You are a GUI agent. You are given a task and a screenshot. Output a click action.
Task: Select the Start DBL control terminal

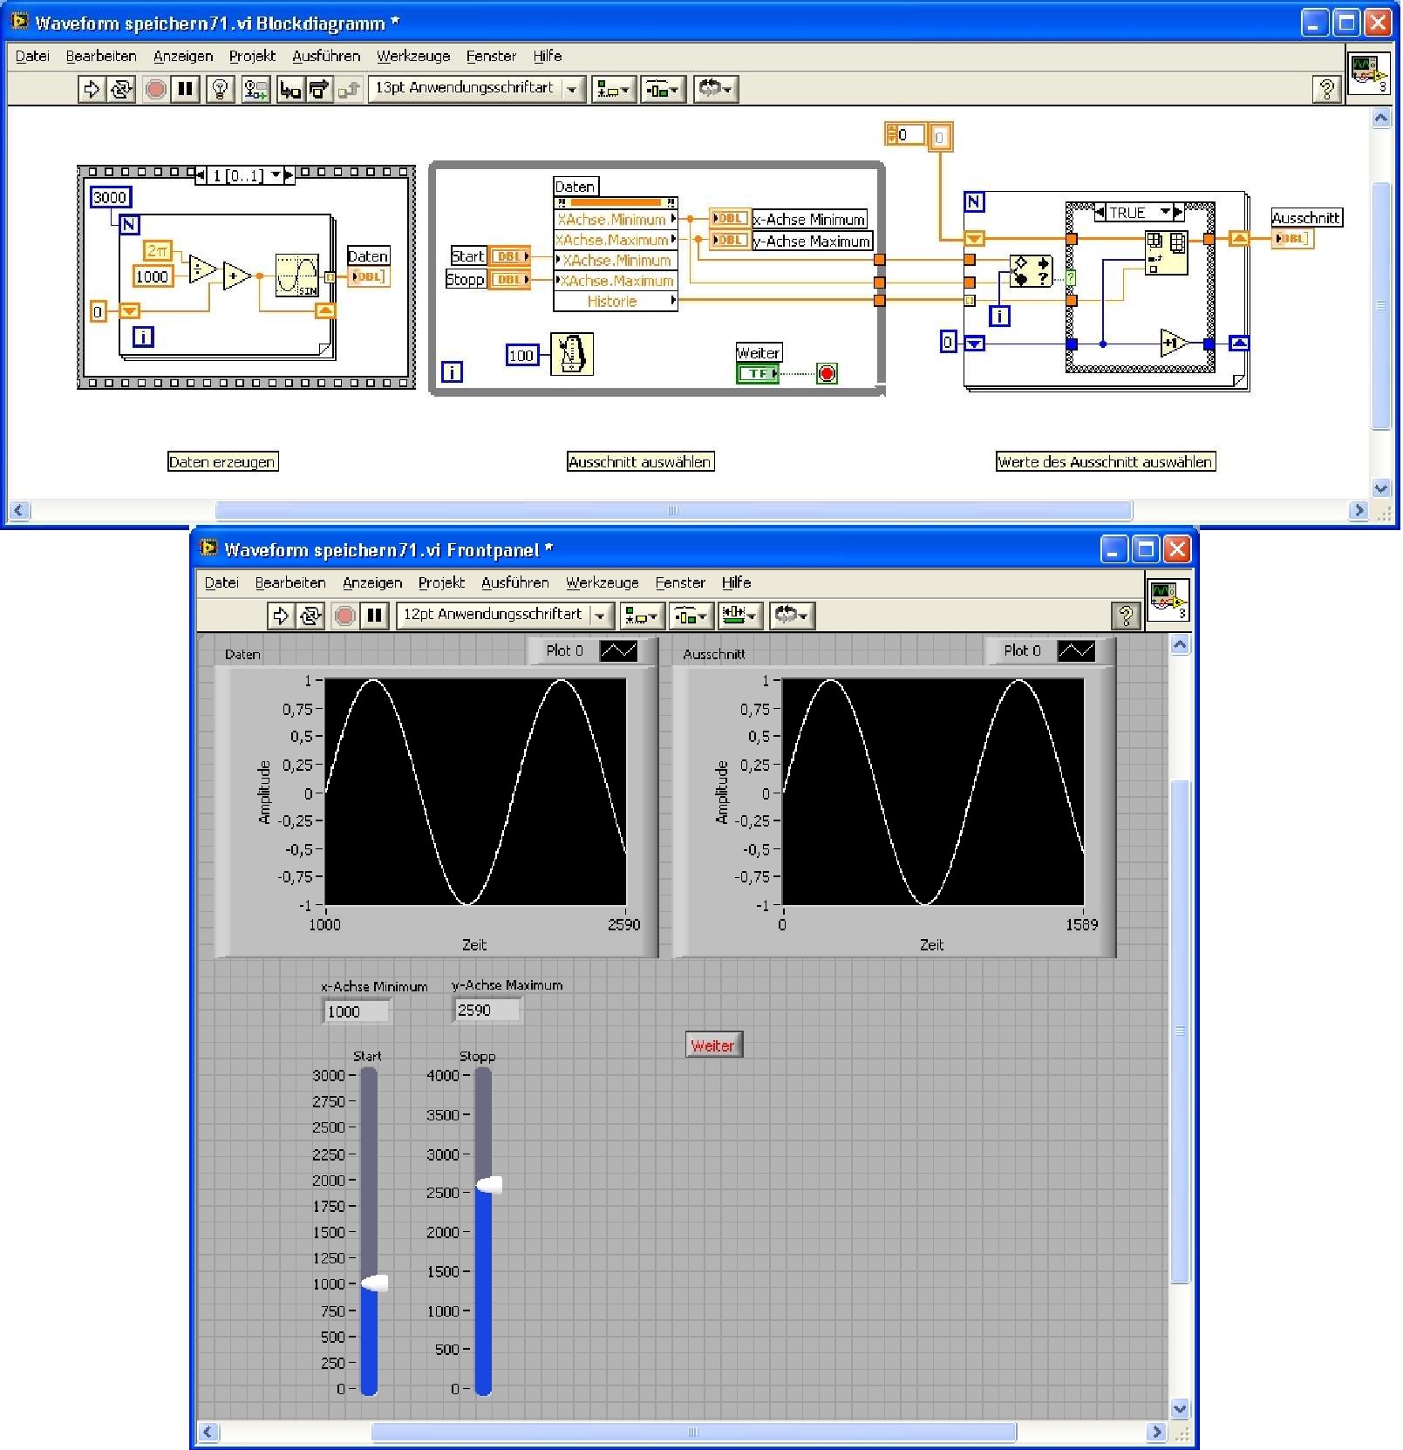tap(509, 256)
